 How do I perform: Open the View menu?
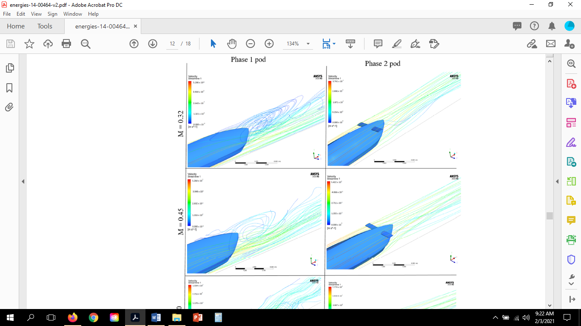(37, 14)
